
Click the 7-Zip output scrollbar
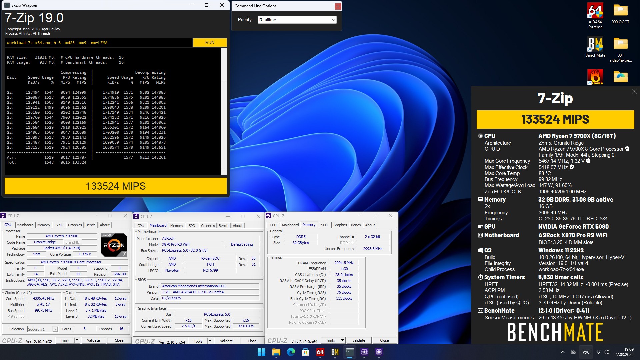(224, 111)
